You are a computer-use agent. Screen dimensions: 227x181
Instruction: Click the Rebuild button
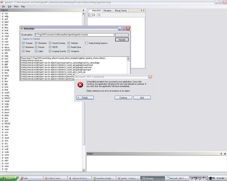coord(122,40)
